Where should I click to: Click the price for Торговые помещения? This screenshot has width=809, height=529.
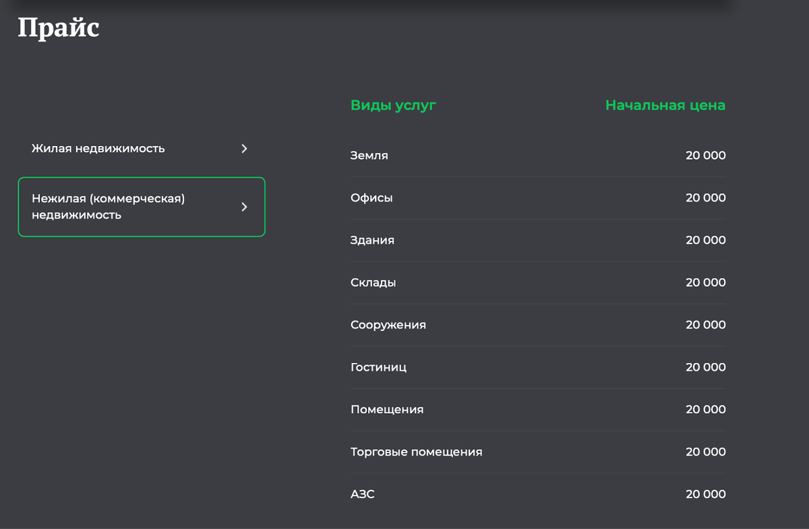pyautogui.click(x=705, y=452)
